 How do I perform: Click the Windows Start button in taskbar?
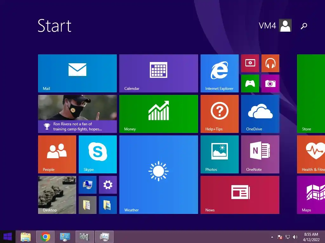(x=8, y=237)
